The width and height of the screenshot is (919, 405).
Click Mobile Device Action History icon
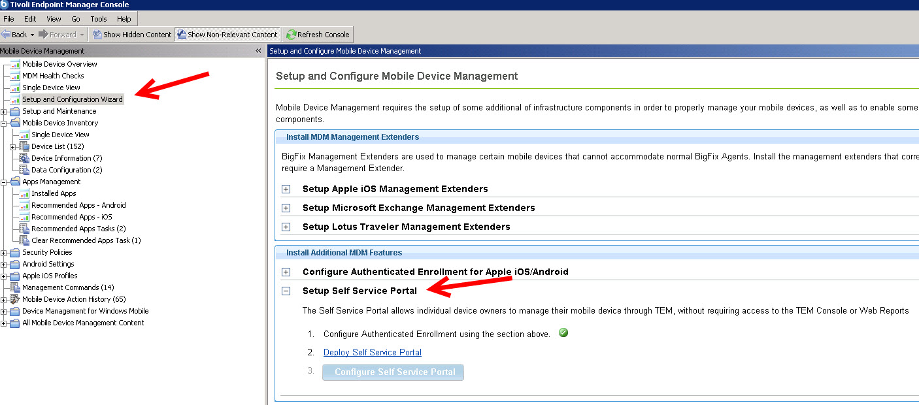click(x=15, y=299)
